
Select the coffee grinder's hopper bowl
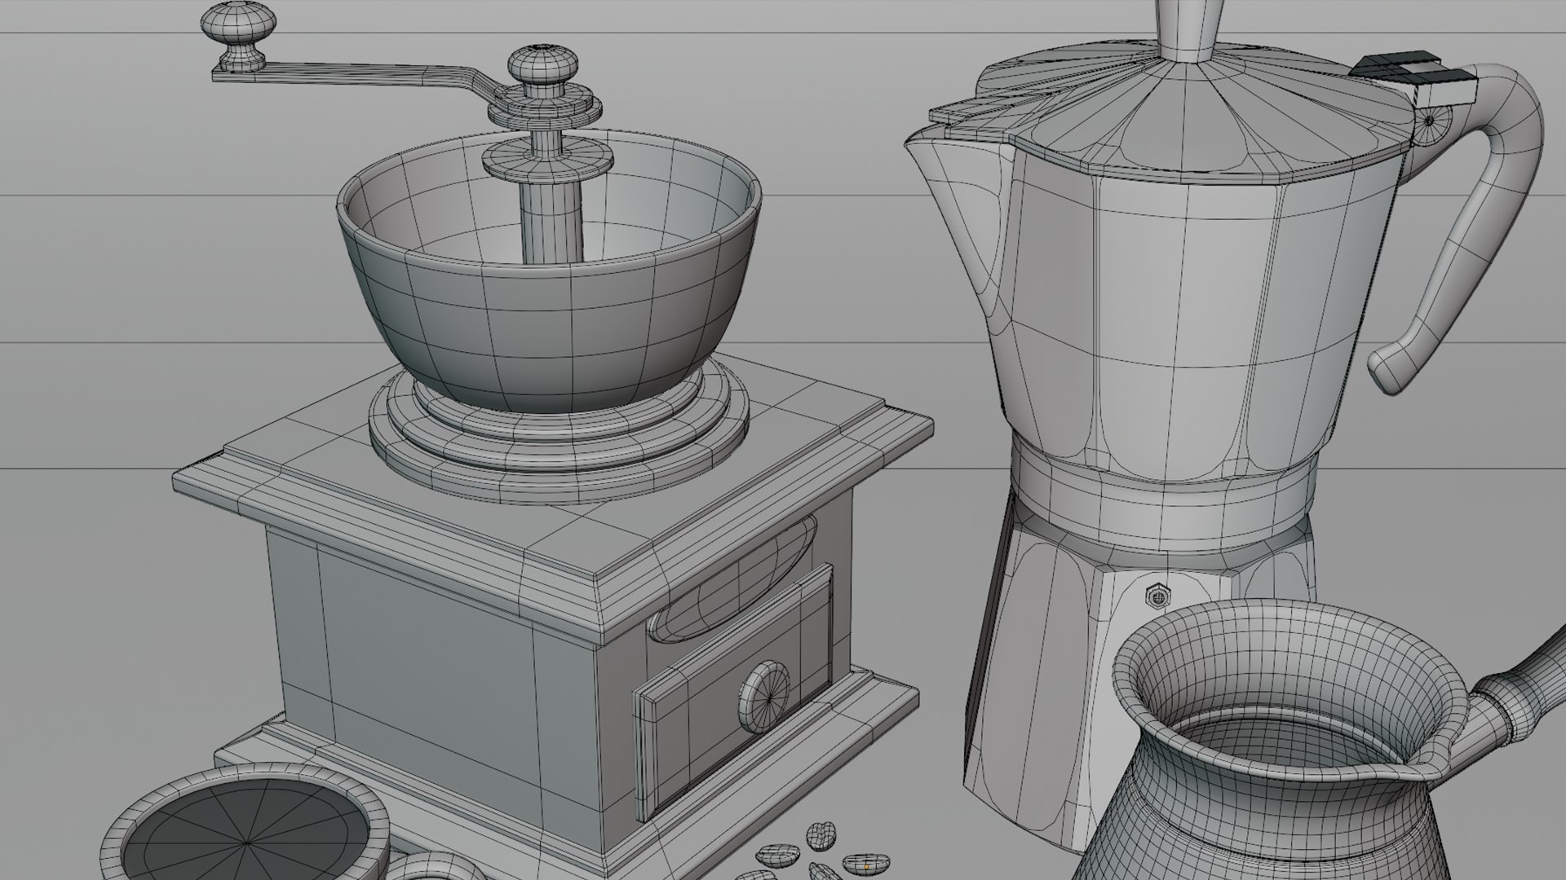tap(548, 274)
